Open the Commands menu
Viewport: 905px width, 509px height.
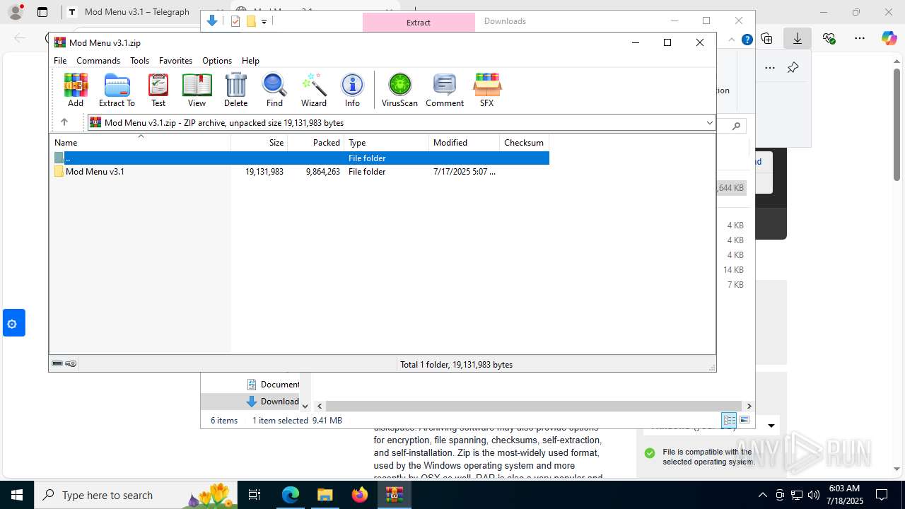click(x=98, y=61)
